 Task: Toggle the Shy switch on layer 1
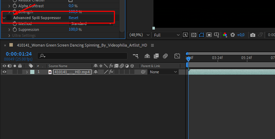[x=95, y=72]
